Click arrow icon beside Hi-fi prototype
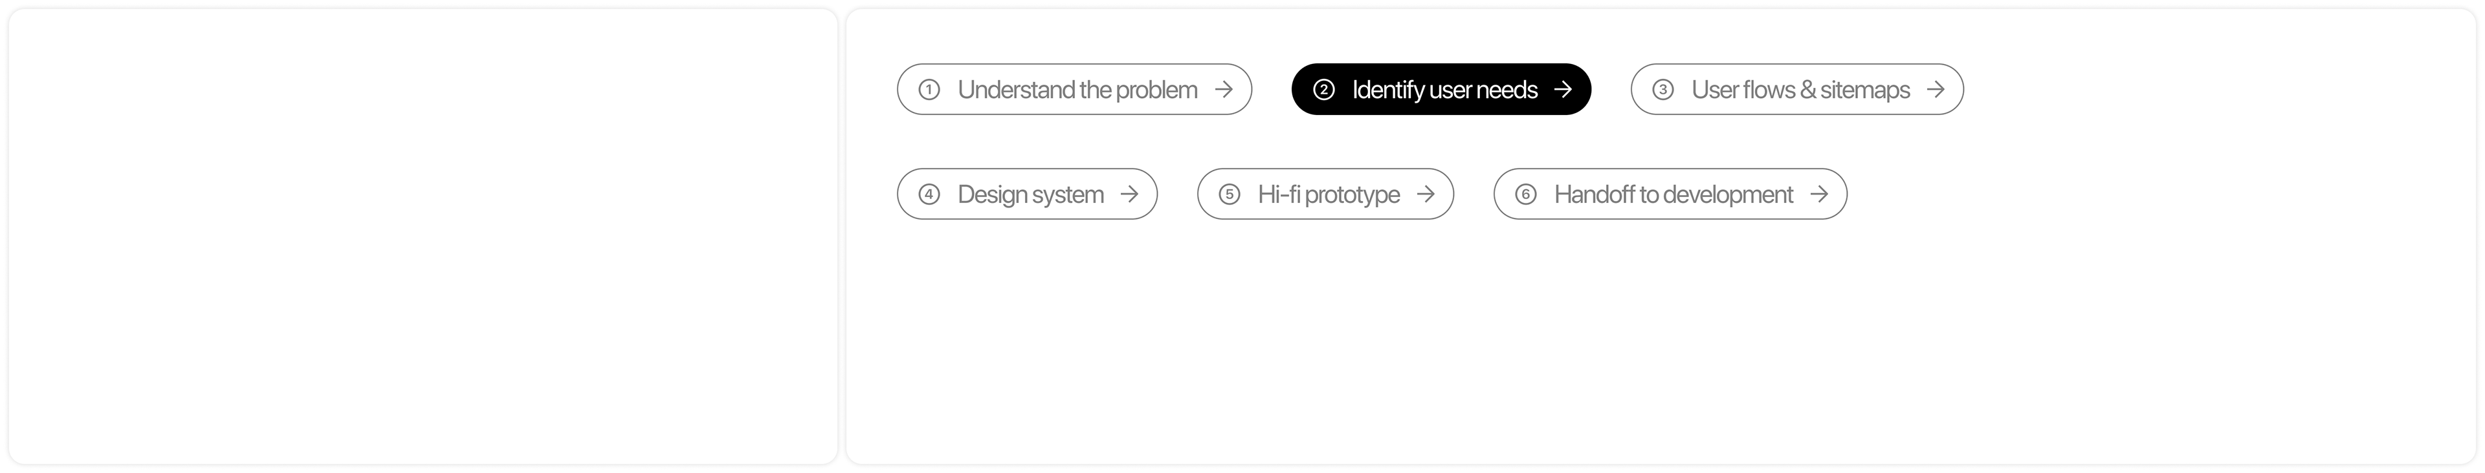This screenshot has width=2485, height=473. click(1425, 194)
